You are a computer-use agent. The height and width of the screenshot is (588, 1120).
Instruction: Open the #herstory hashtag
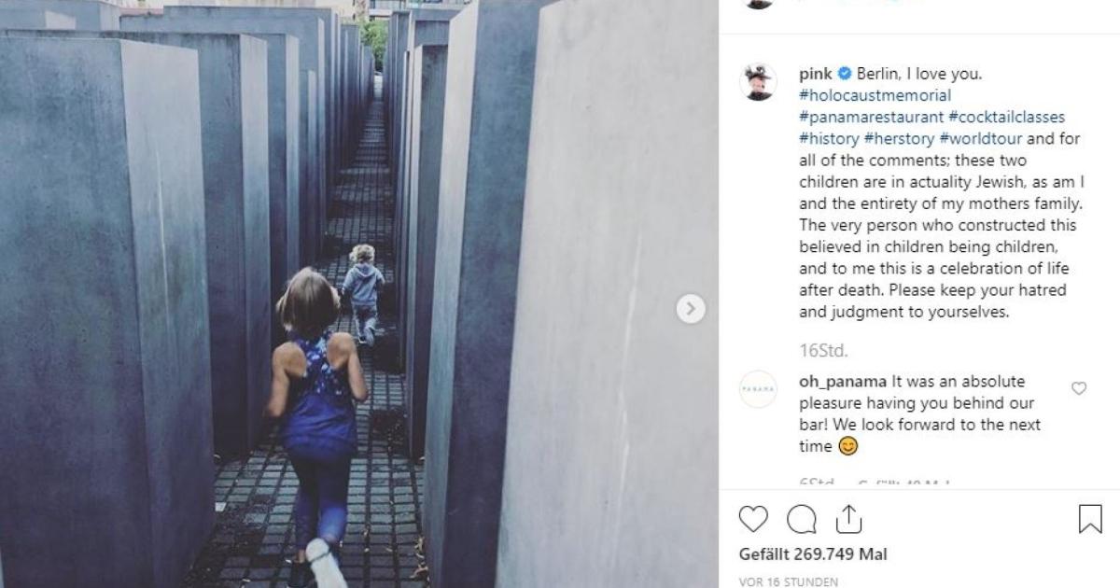point(900,139)
